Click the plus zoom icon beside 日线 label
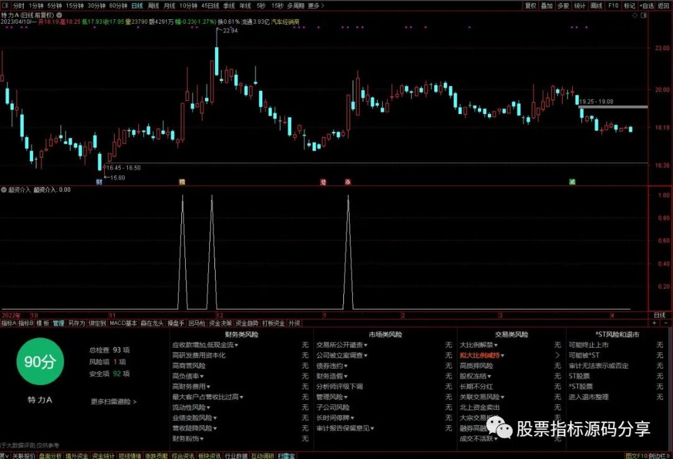Viewport: 673px width, 459px height. (654, 323)
